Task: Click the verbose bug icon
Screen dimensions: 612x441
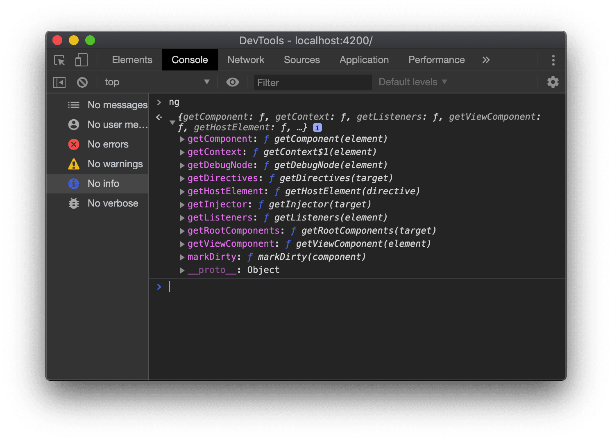Action: 74,203
